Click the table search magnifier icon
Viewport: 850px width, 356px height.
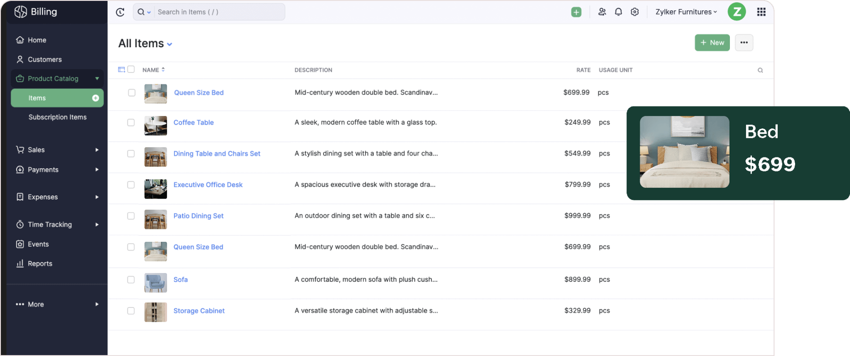[760, 70]
